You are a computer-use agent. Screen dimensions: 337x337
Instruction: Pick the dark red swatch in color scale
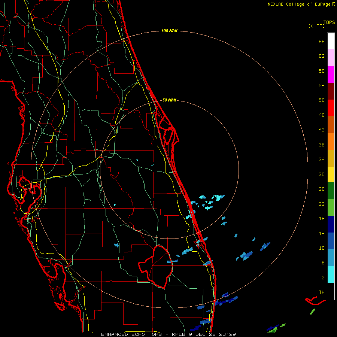331,92
